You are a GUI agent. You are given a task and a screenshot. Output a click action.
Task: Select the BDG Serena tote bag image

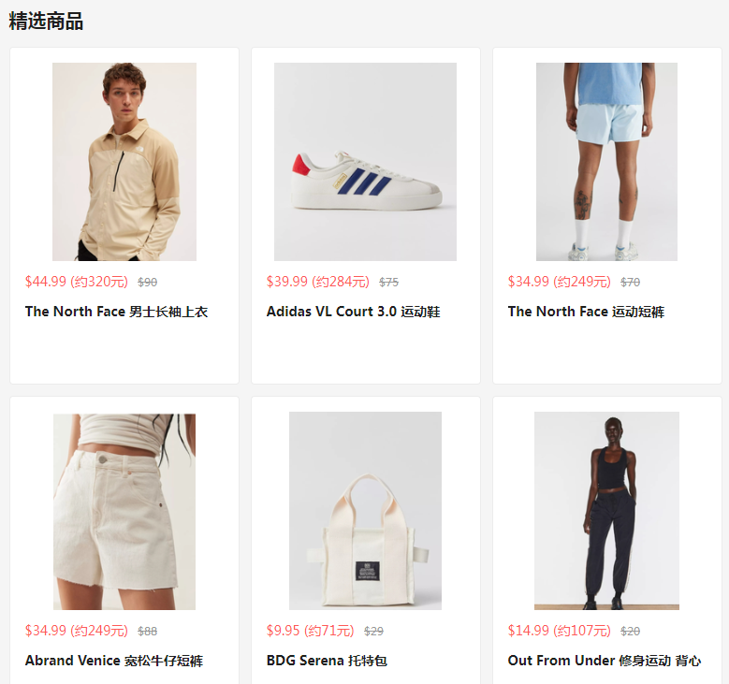click(x=365, y=511)
